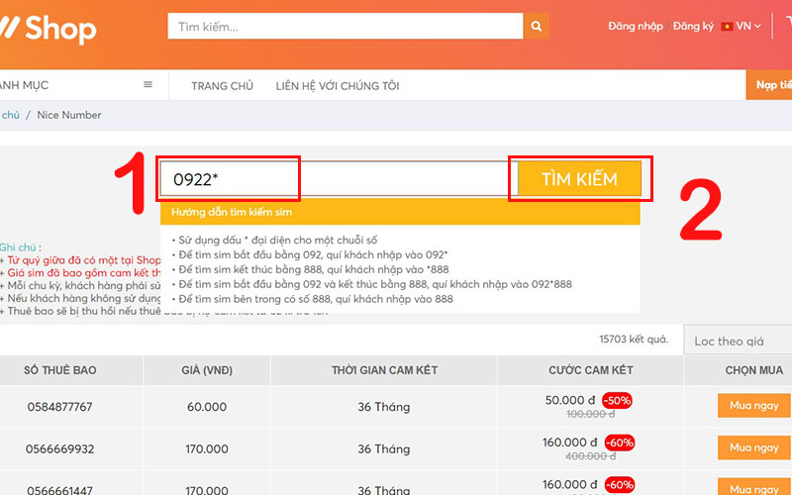Click the SỐ THUÊ BAO column header

[60, 370]
